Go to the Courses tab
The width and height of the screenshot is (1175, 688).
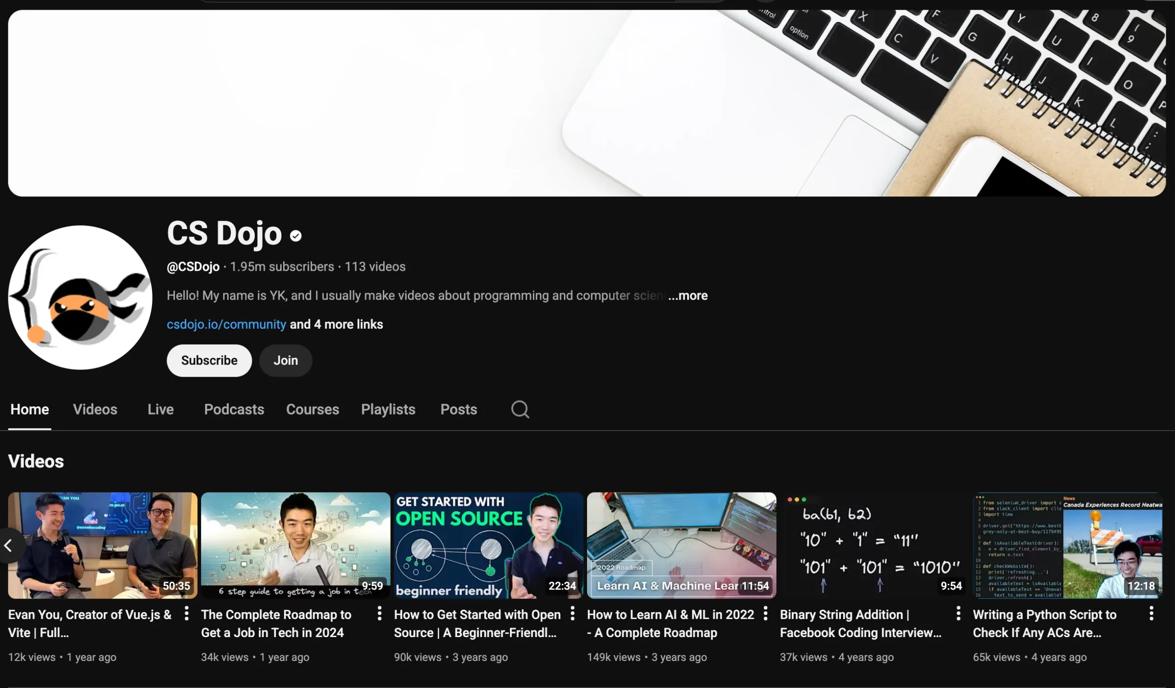pyautogui.click(x=313, y=409)
